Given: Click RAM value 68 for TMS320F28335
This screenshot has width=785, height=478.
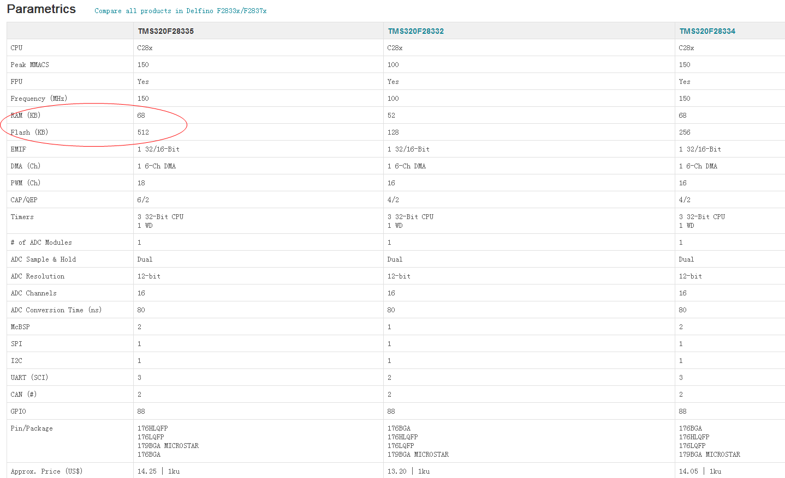Looking at the screenshot, I should pos(141,116).
